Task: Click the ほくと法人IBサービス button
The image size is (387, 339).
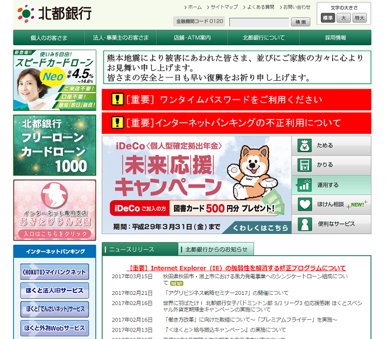Action: tap(54, 291)
